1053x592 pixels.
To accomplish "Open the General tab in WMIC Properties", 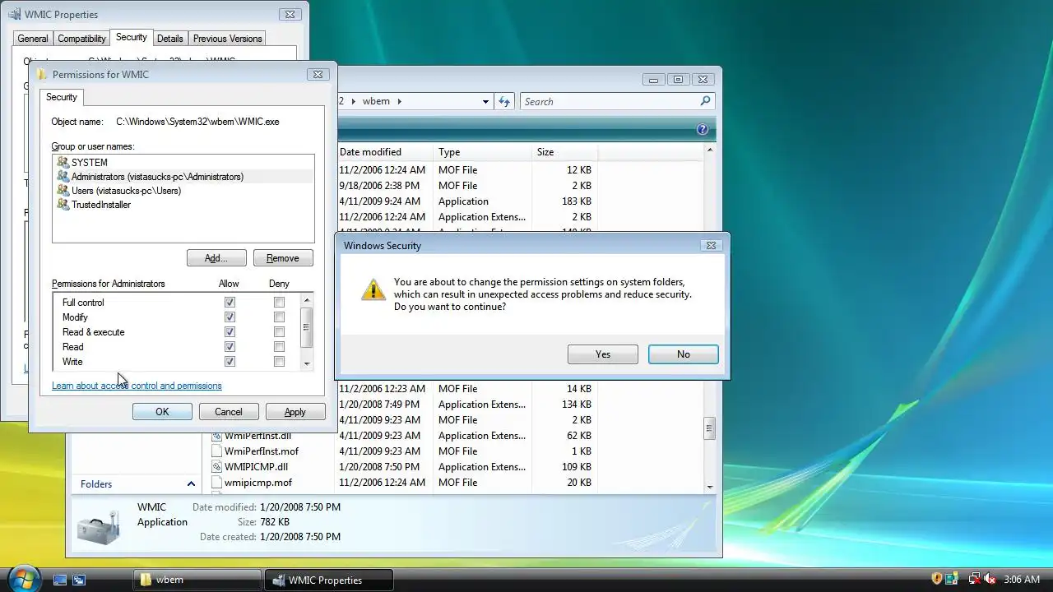I will click(x=33, y=39).
